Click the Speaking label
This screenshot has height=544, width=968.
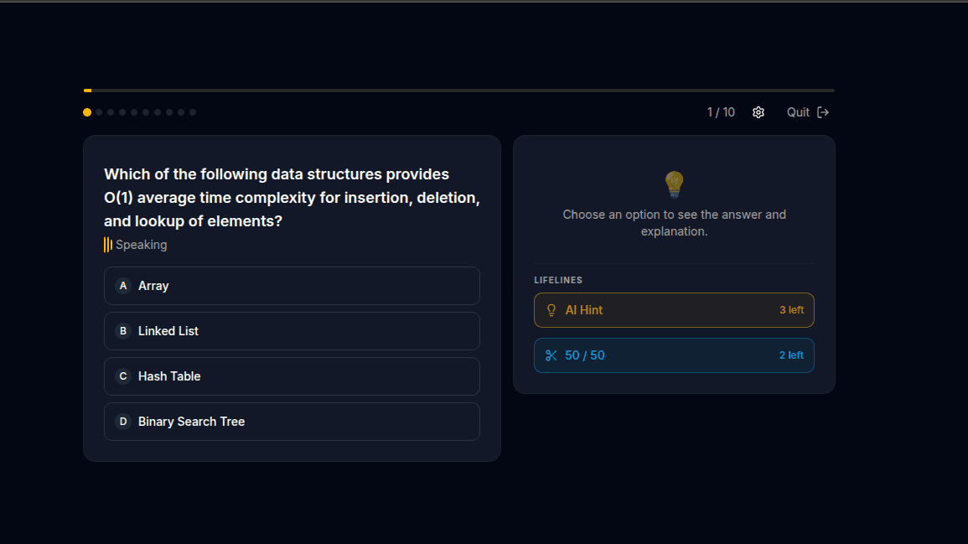coord(142,245)
